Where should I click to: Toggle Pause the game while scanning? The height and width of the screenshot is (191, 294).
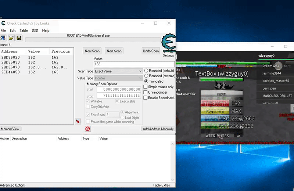[x=88, y=122]
